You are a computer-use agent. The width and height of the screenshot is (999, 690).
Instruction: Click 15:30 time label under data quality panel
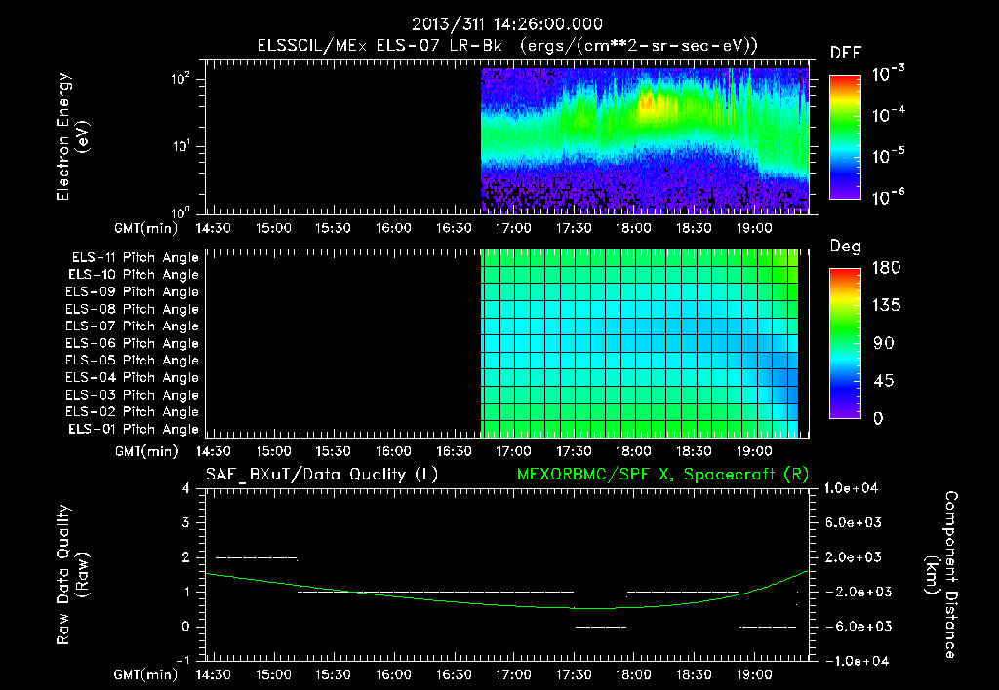333,674
